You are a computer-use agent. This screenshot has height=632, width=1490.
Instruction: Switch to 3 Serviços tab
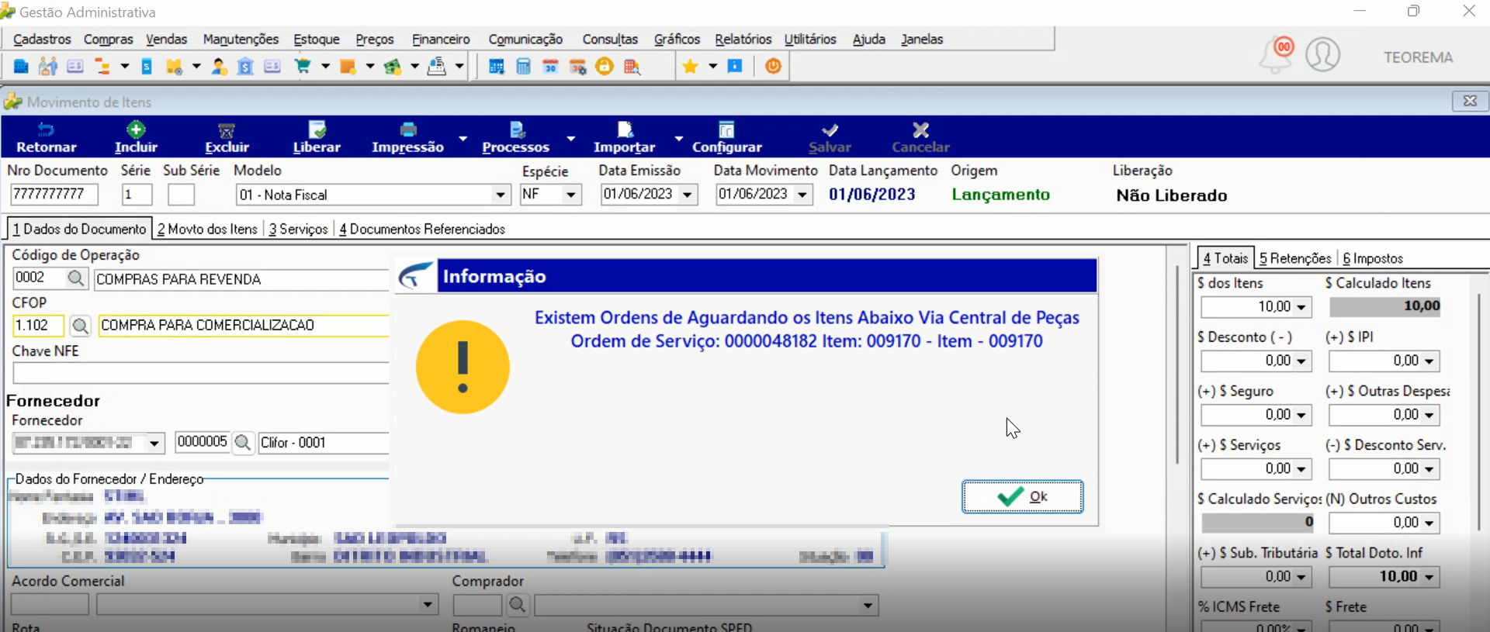[299, 229]
